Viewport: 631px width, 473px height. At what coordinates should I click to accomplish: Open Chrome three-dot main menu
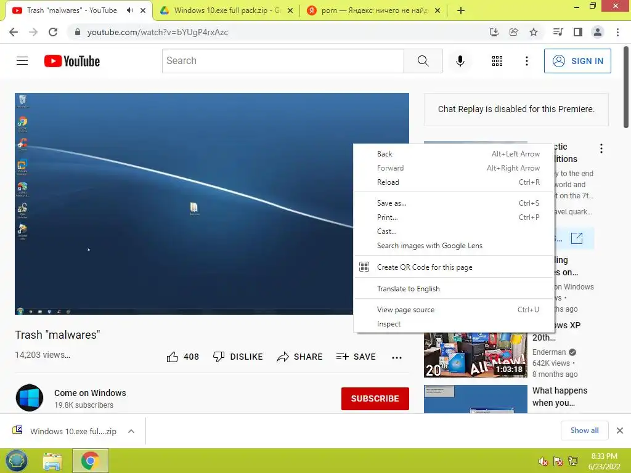coord(617,32)
